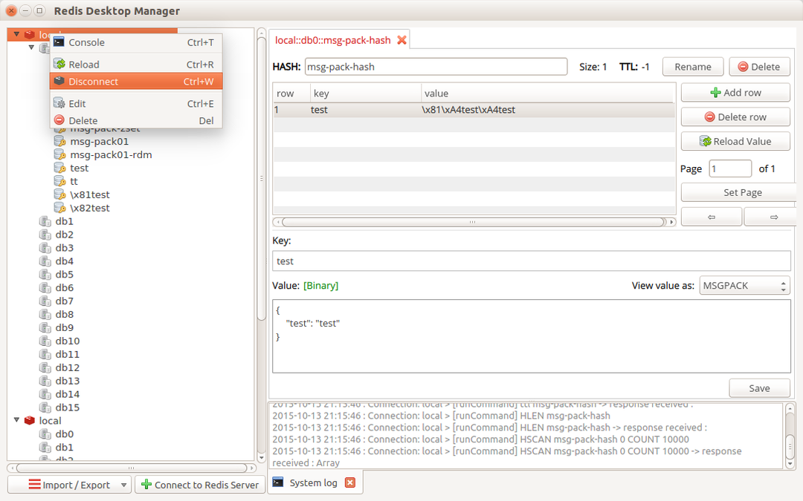Click the green plus Add row icon

pos(715,92)
